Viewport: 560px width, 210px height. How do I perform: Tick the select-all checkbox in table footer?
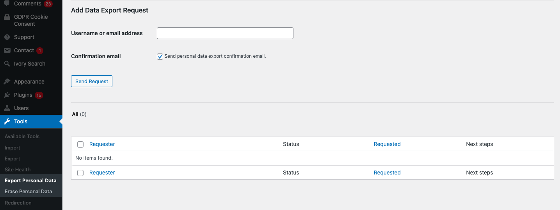pyautogui.click(x=80, y=173)
